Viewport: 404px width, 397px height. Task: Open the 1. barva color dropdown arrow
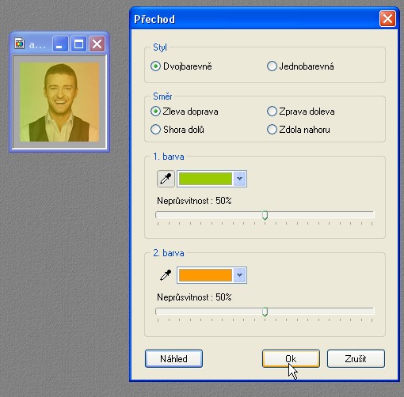[x=239, y=179]
